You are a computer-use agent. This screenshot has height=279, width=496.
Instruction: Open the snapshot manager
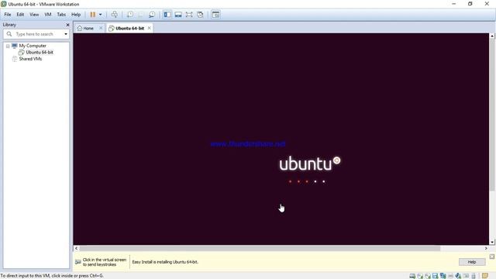tap(152, 15)
